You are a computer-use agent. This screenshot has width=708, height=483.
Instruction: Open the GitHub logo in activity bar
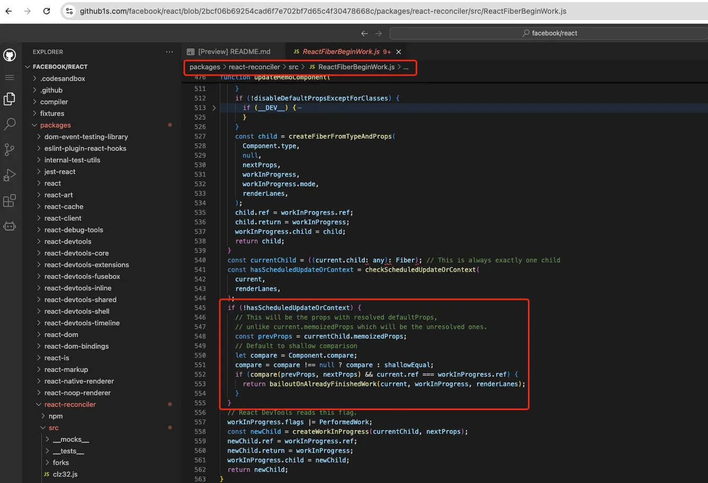coord(10,55)
